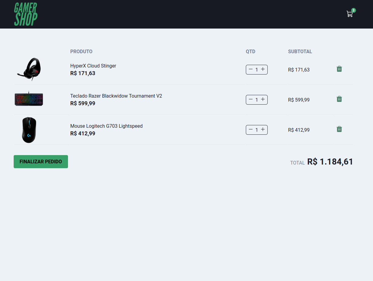The width and height of the screenshot is (373, 281).
Task: Click the Teclado Razer quantity value field
Action: [256, 100]
